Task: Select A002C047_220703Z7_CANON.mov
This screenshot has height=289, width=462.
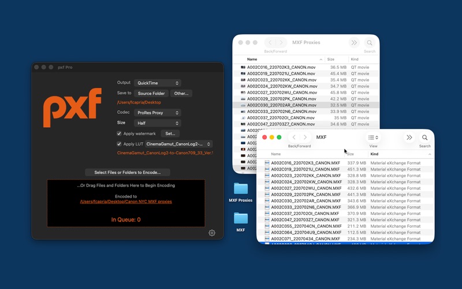Action: (x=306, y=124)
